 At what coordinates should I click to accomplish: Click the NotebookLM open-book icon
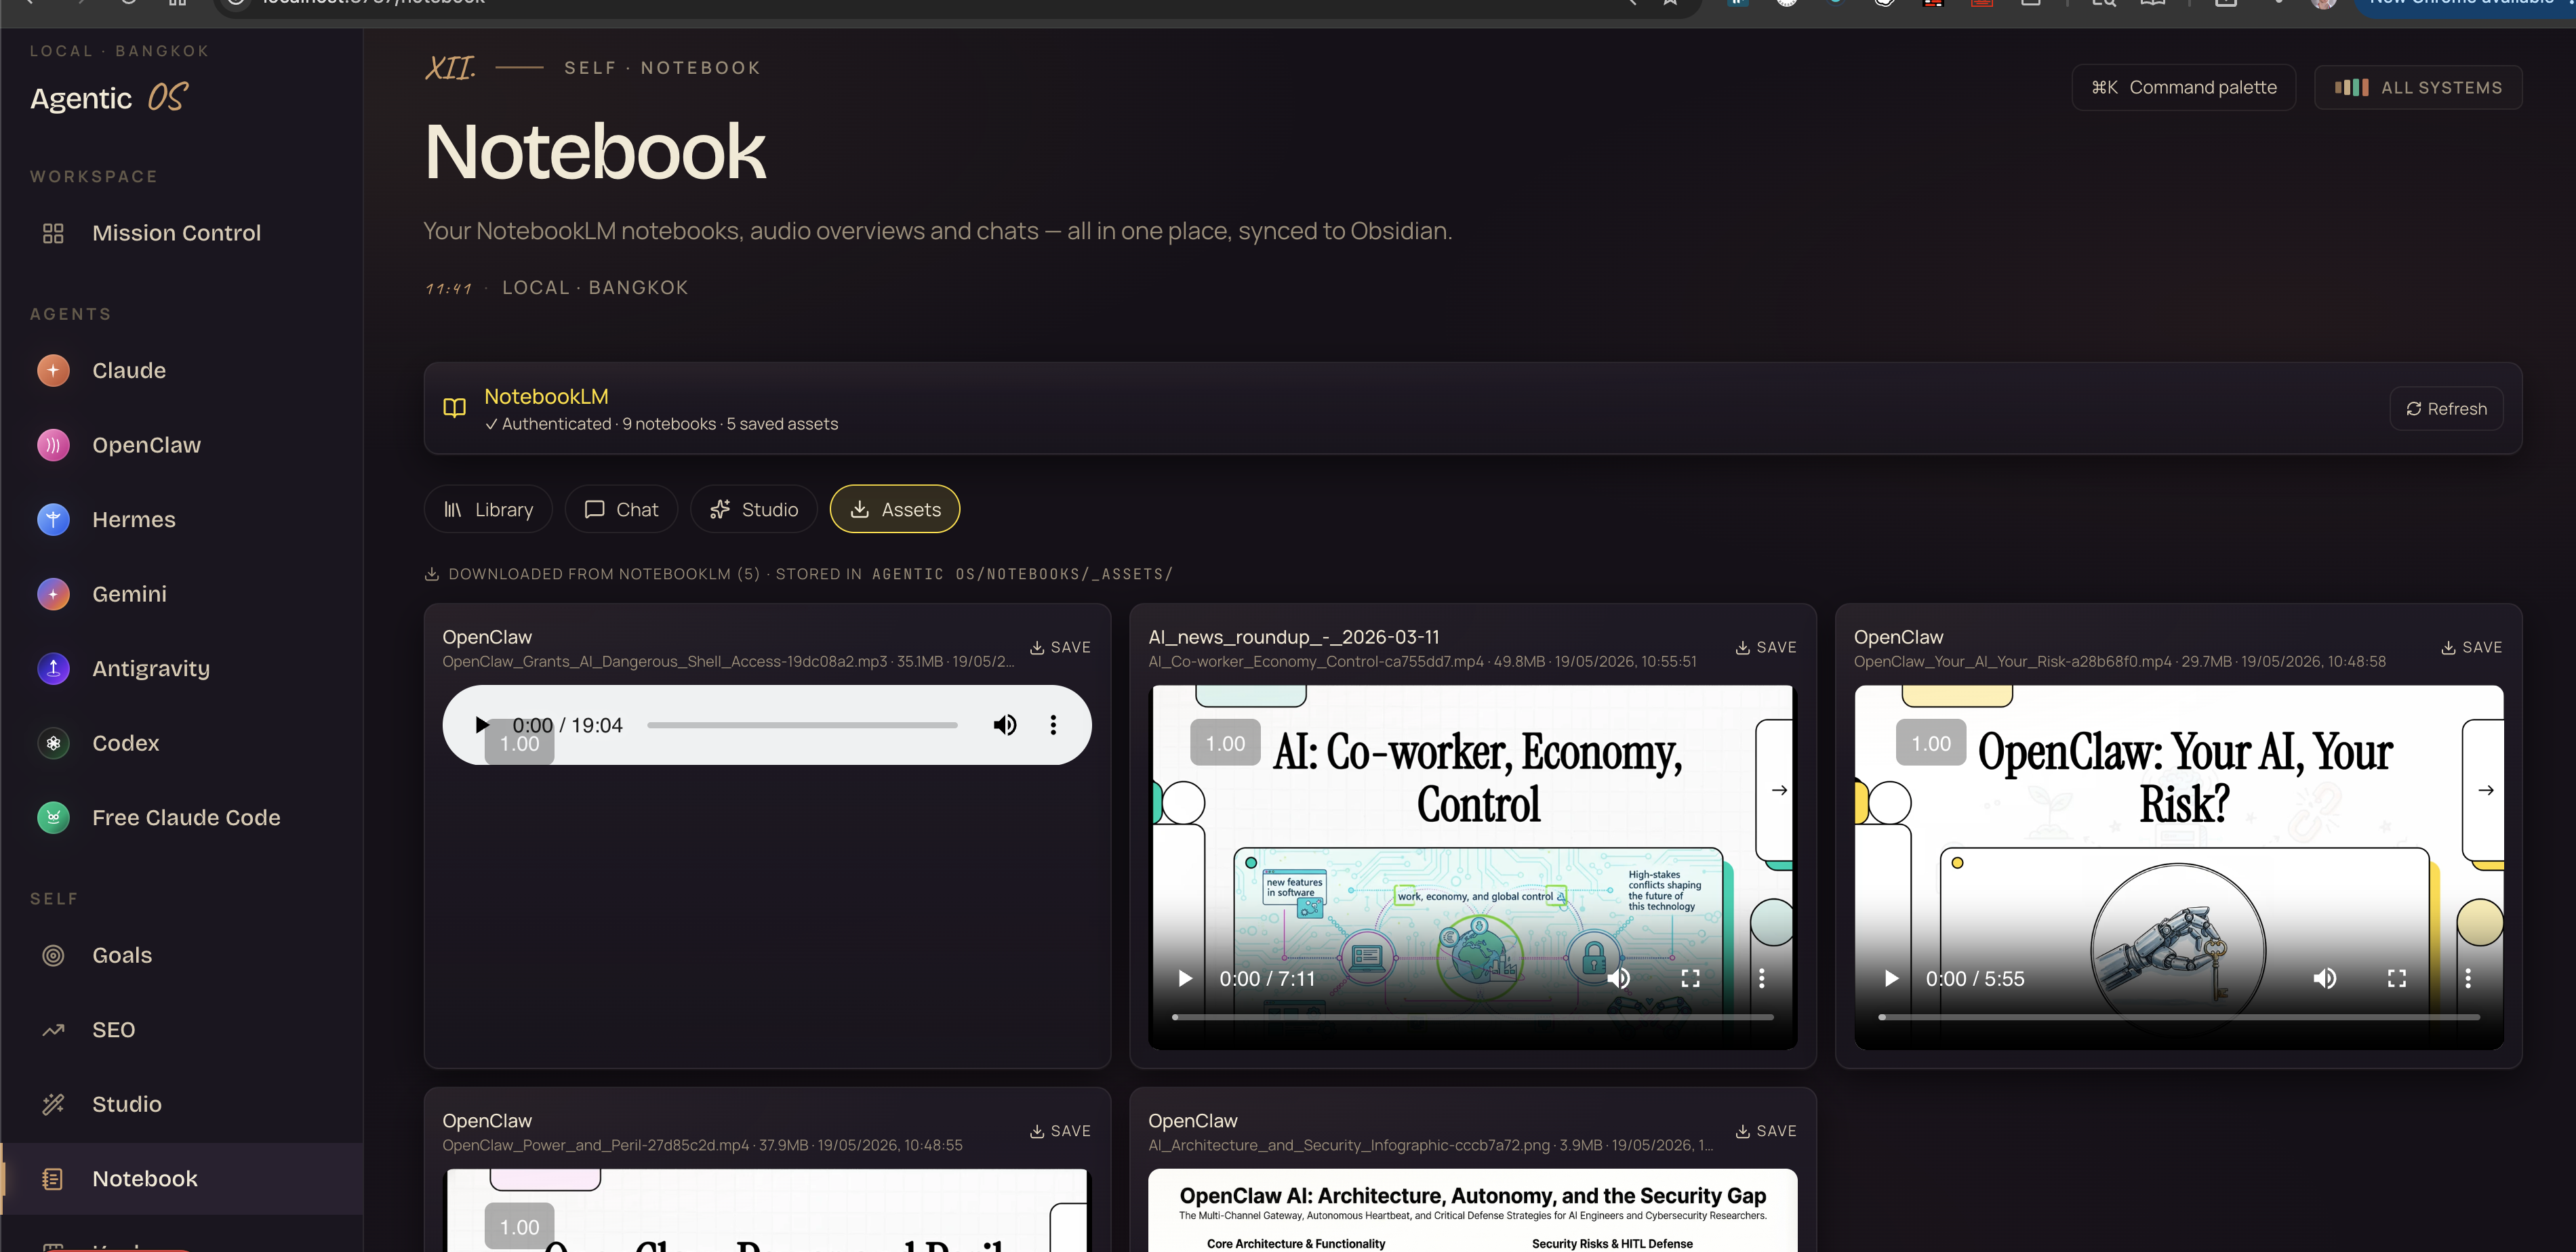pos(454,408)
